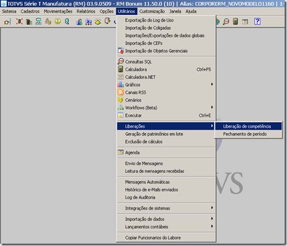Click the tan figure toolbar icon
287x246 pixels.
[48, 22]
